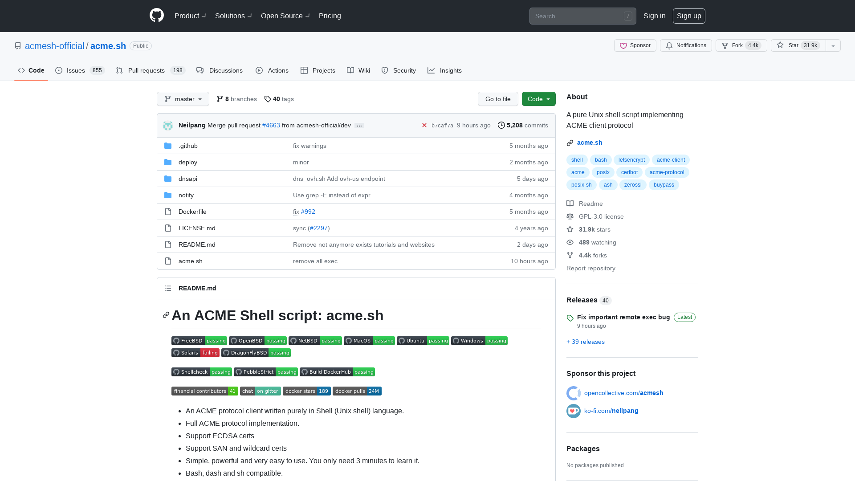Viewport: 855px width, 481px height.
Task: Open commit hash b7caf7a
Action: tap(442, 126)
